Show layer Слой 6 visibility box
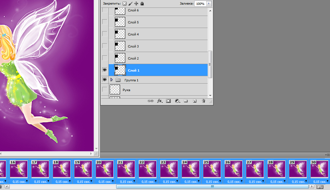The height and width of the screenshot is (190, 330). click(104, 10)
